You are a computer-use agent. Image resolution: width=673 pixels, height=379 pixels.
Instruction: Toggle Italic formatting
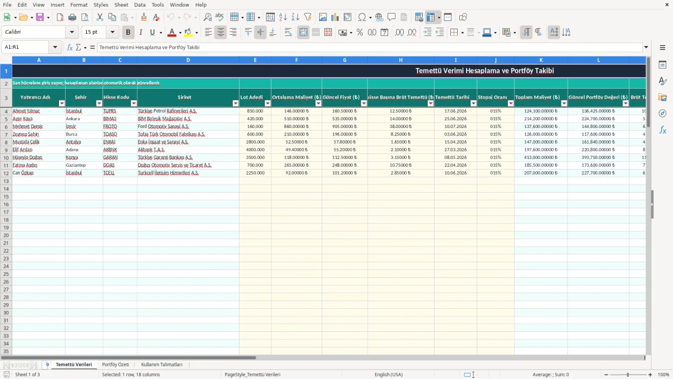[x=141, y=33]
